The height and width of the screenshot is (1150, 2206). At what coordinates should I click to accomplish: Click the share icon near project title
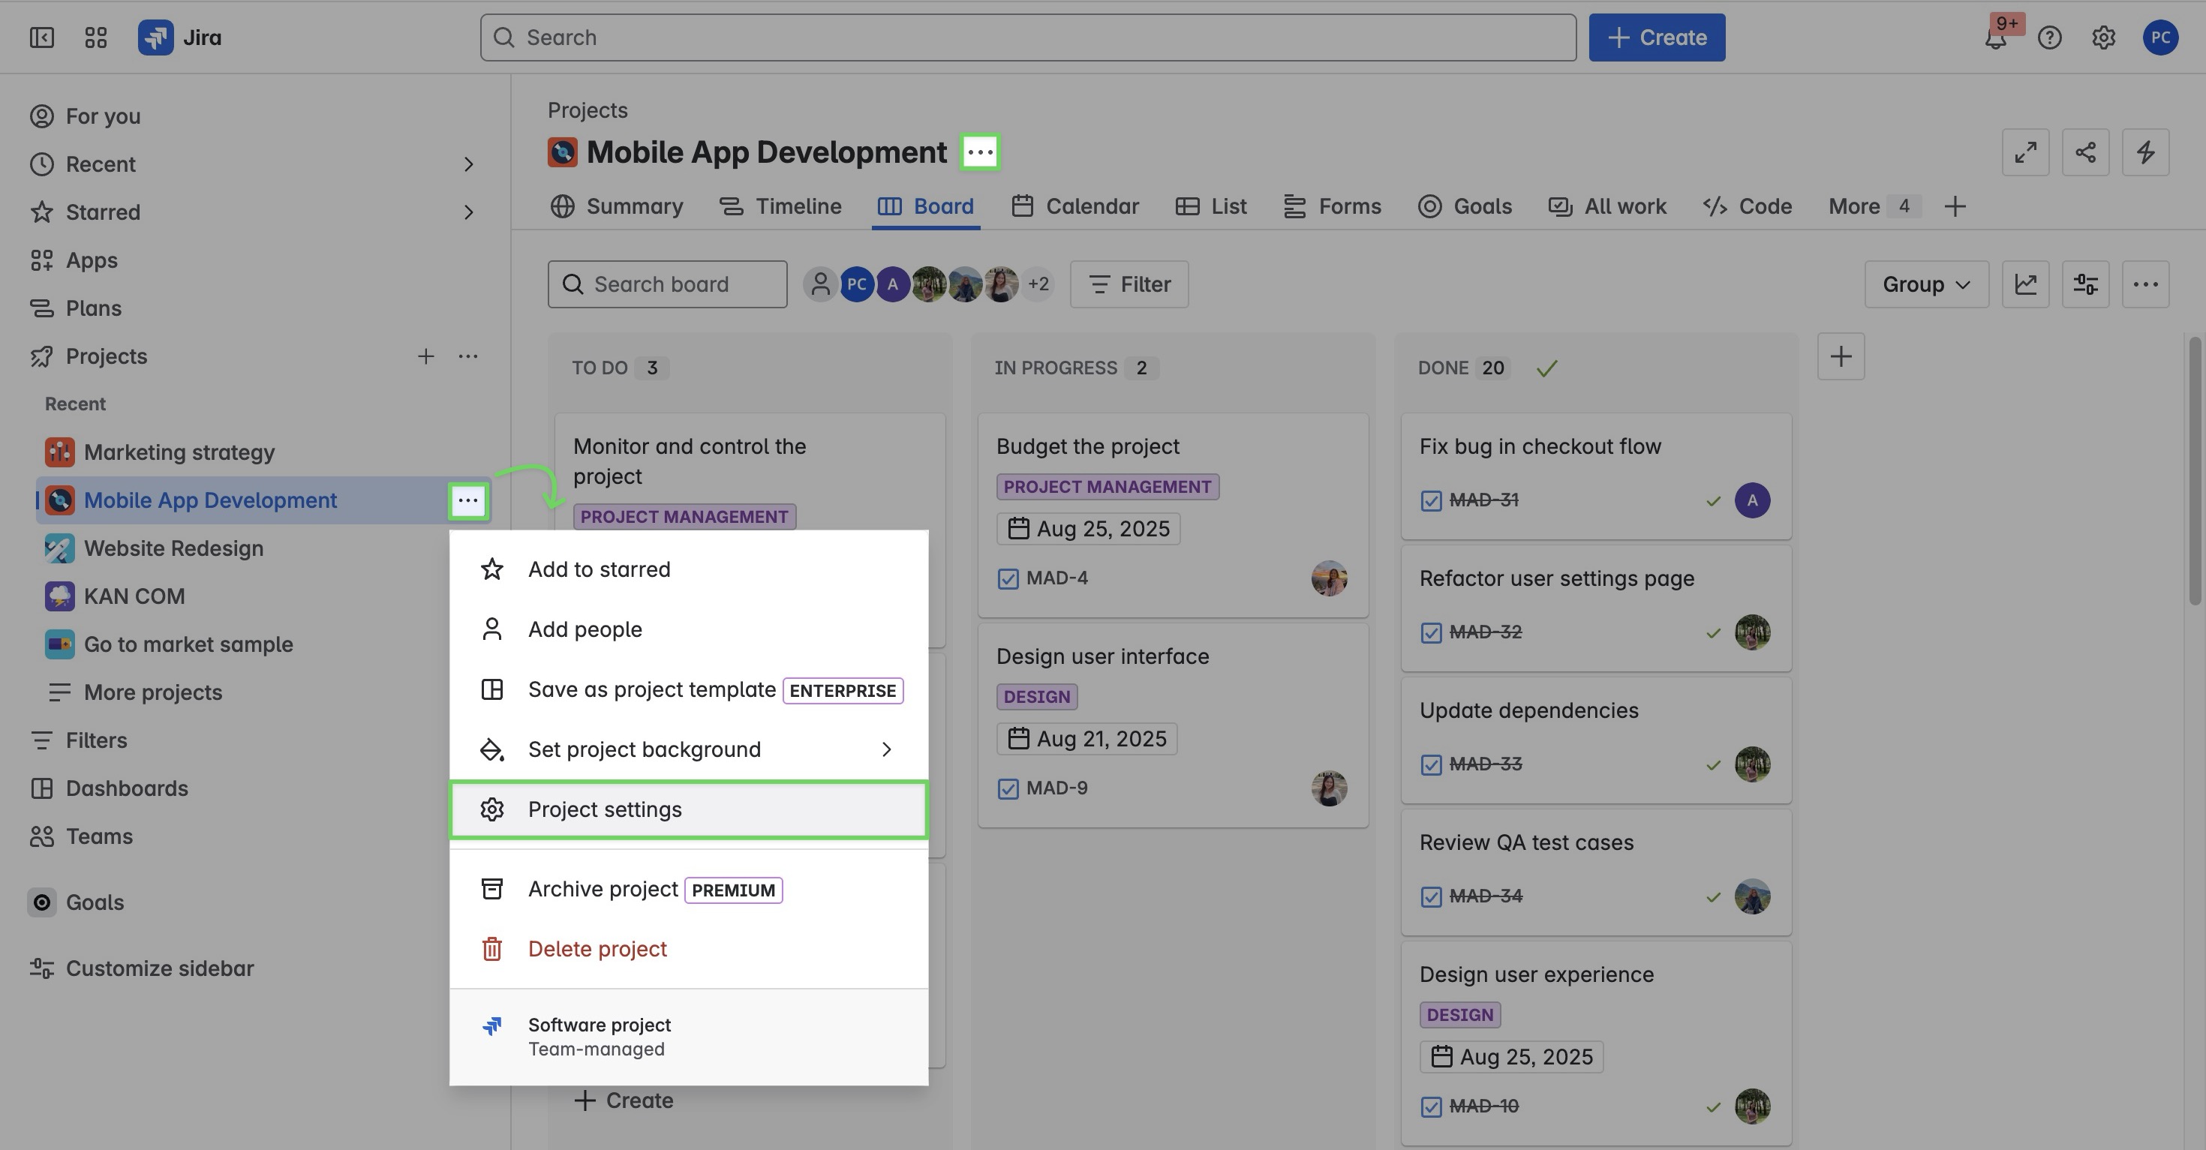pos(2084,152)
